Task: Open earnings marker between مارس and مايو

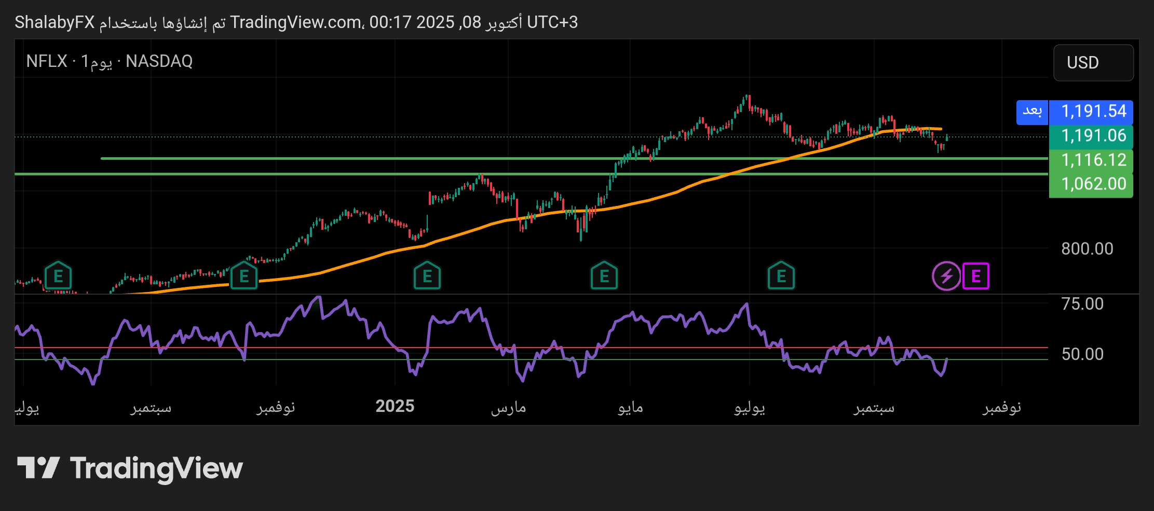Action: point(604,276)
